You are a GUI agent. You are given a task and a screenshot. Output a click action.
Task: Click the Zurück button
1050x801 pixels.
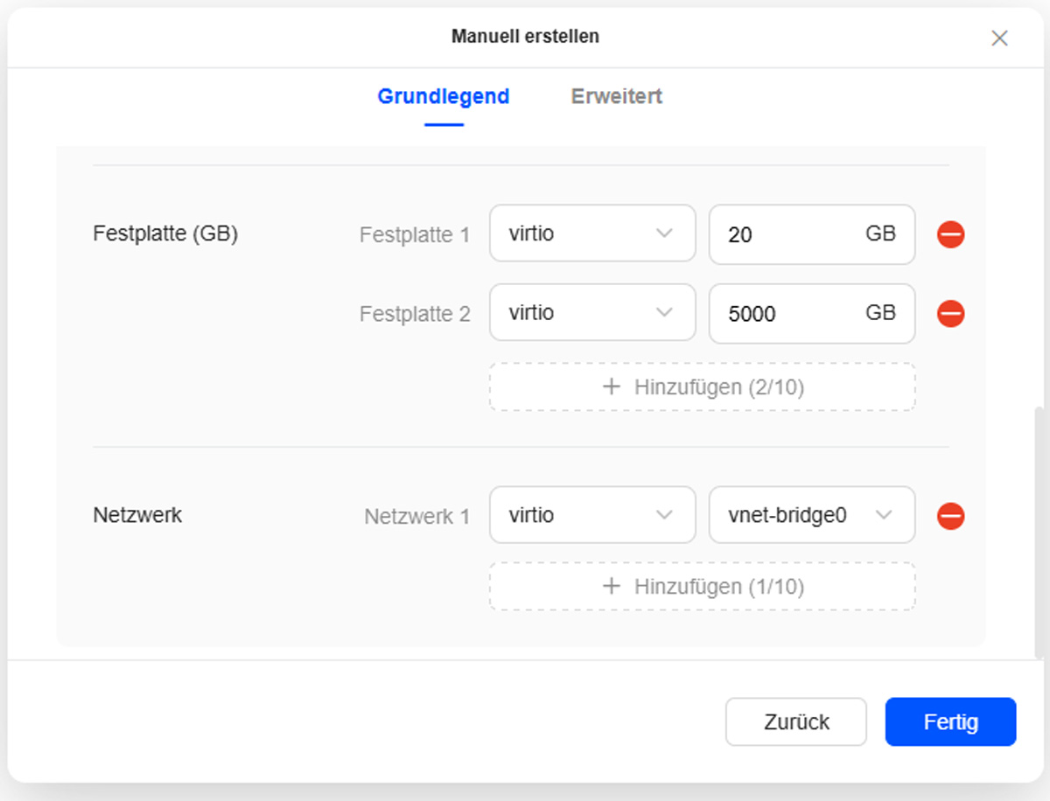click(795, 721)
